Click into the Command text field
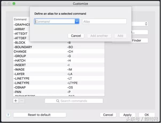 (55, 21)
